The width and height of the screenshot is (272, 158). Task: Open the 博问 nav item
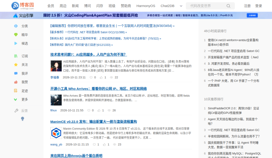click(x=87, y=6)
